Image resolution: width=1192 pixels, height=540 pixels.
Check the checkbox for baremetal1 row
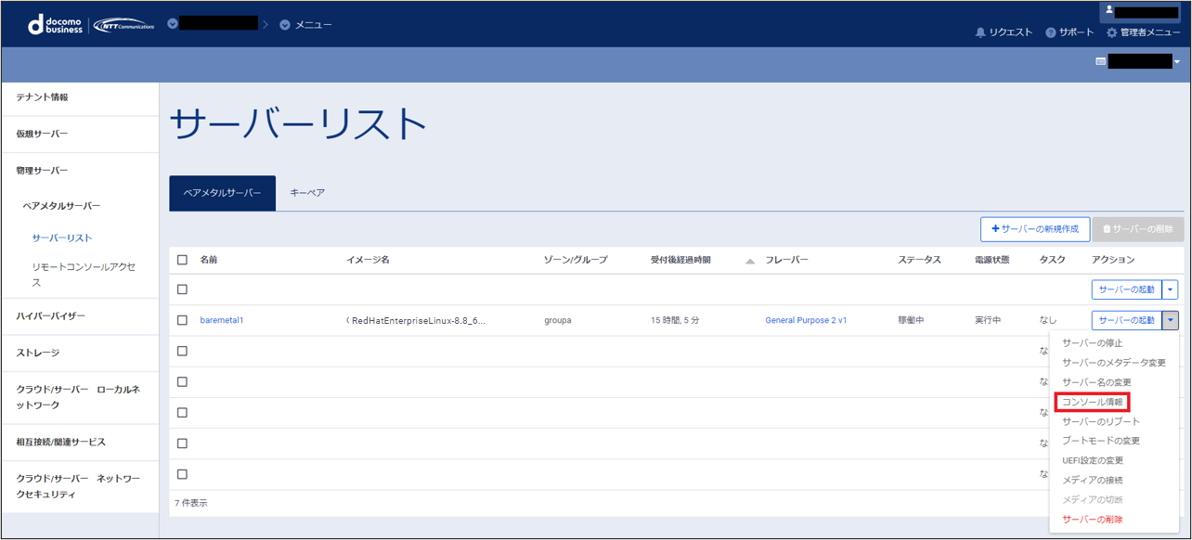pos(182,320)
